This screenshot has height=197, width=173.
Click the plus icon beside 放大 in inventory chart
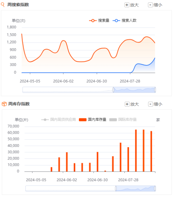click(127, 104)
